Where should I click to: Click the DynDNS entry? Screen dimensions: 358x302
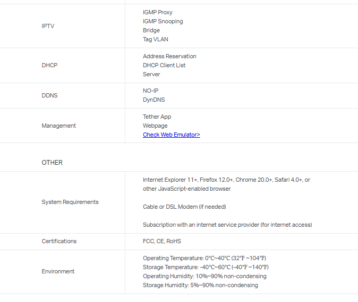coord(154,100)
